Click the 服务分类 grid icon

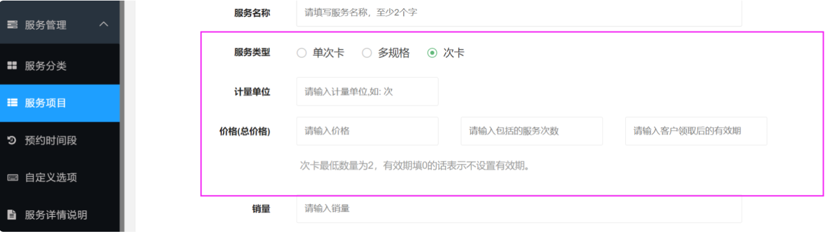(x=12, y=66)
